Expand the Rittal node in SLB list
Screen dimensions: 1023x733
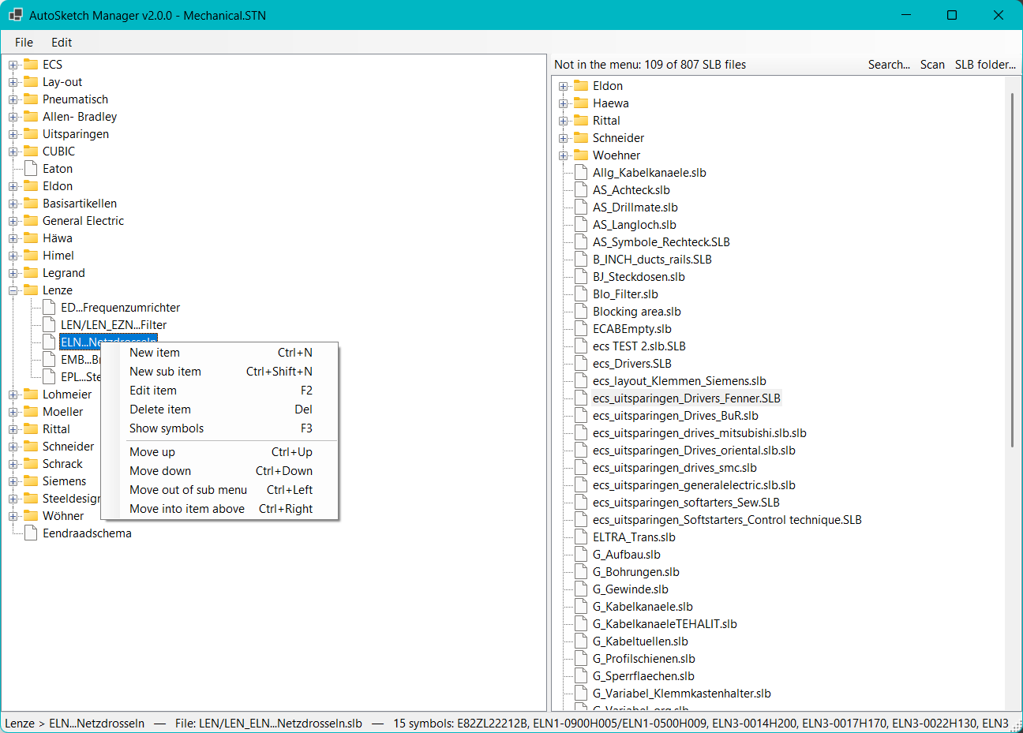563,121
